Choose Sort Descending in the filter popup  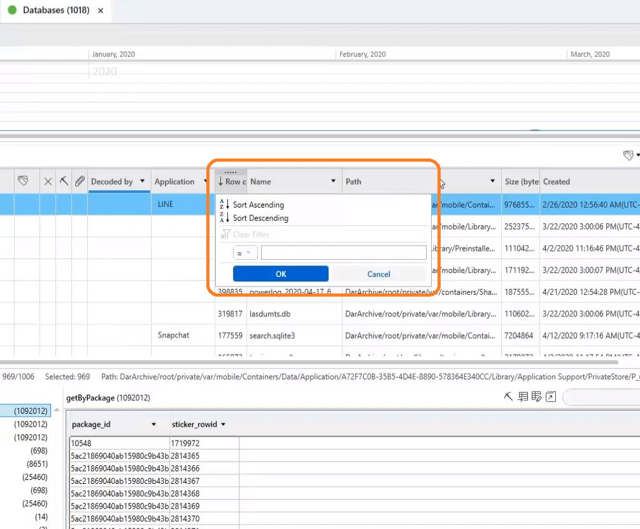pyautogui.click(x=260, y=218)
